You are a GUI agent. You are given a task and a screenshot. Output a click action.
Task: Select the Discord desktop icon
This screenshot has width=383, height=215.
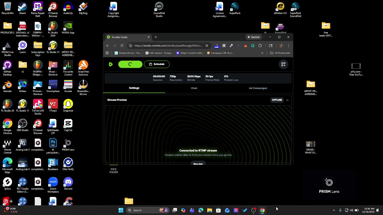point(68,184)
